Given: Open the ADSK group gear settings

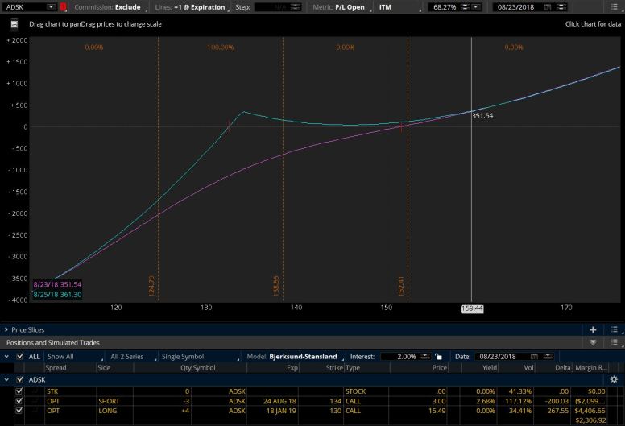Looking at the screenshot, I should [x=614, y=378].
